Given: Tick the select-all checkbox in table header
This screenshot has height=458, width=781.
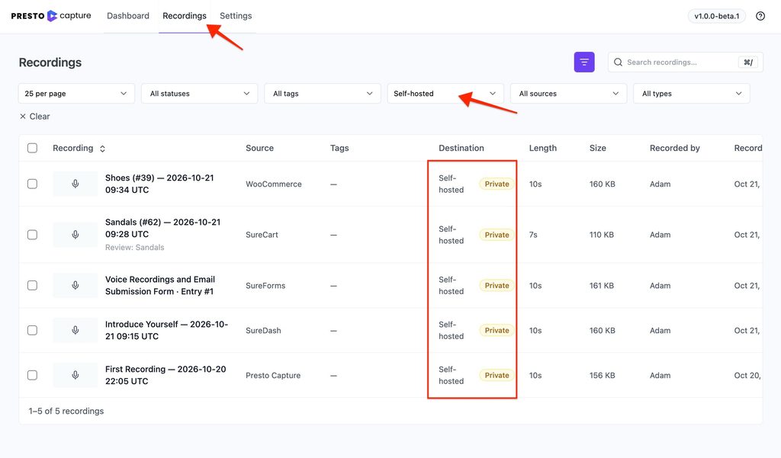Looking at the screenshot, I should [32, 148].
